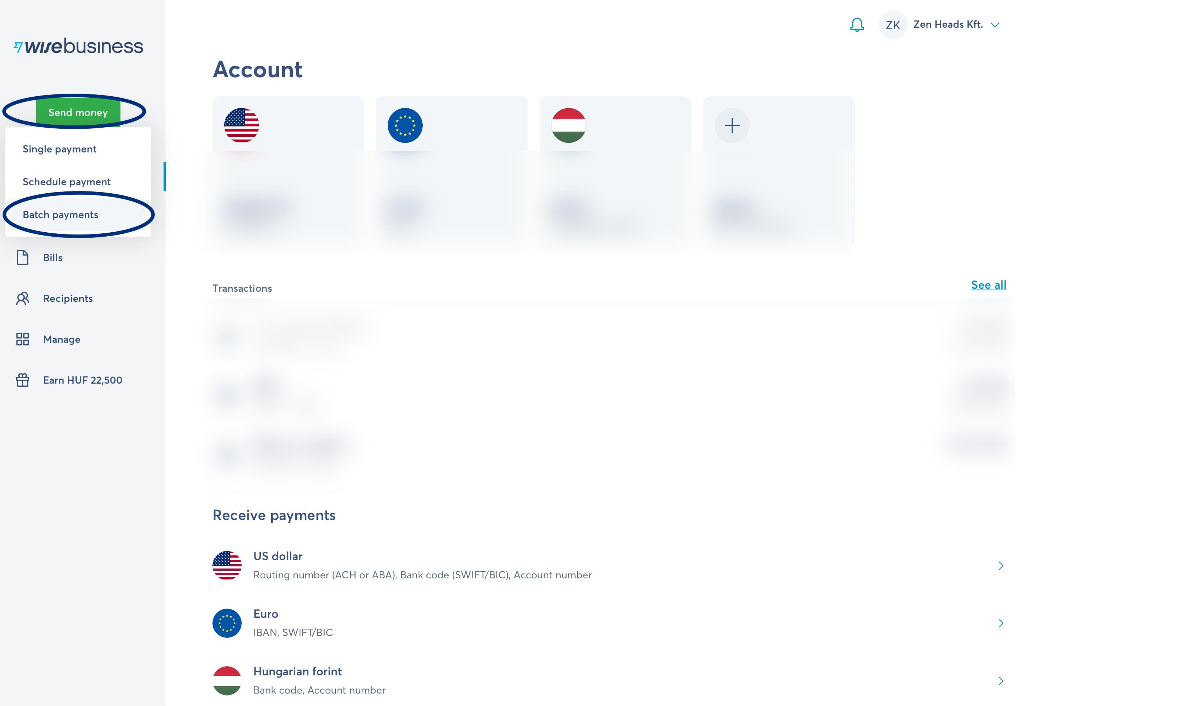Click the green Send money button
Viewport: 1201px width, 706px height.
(78, 112)
